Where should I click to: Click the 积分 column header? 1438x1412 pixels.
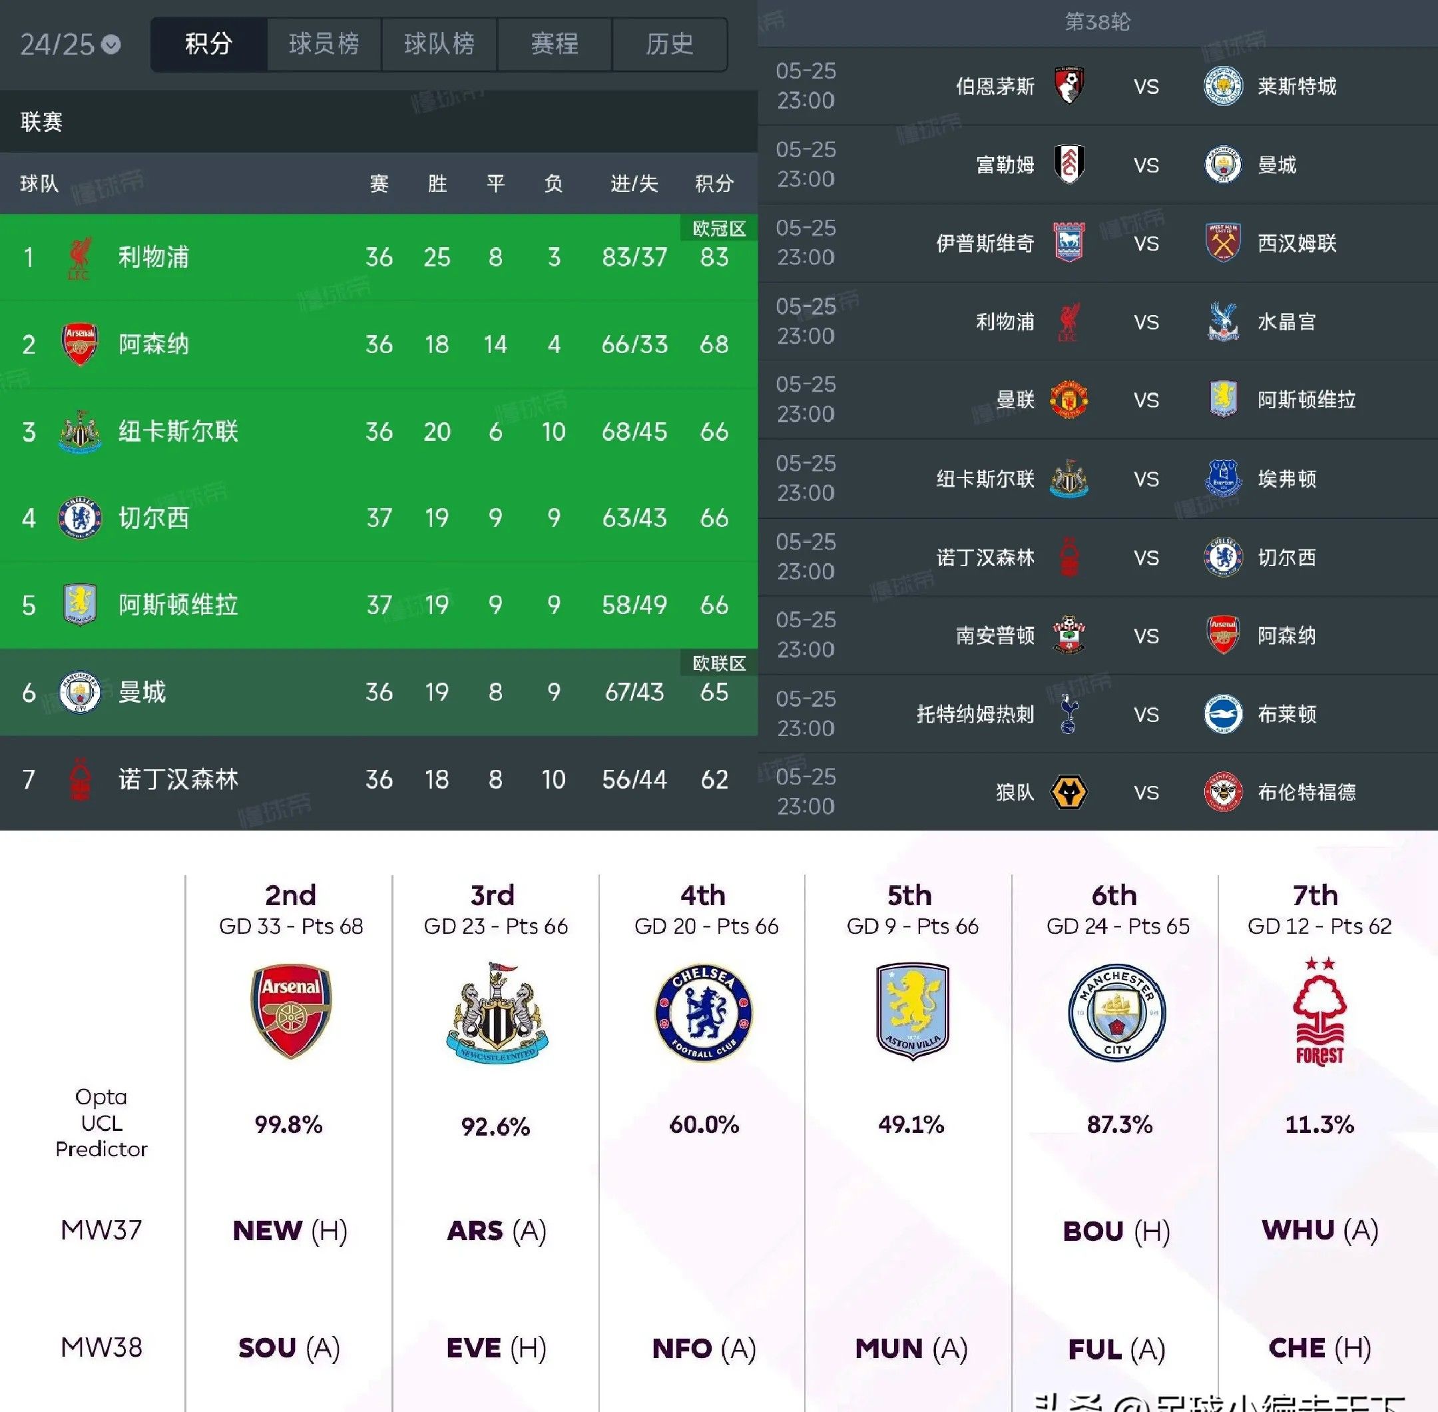714,183
